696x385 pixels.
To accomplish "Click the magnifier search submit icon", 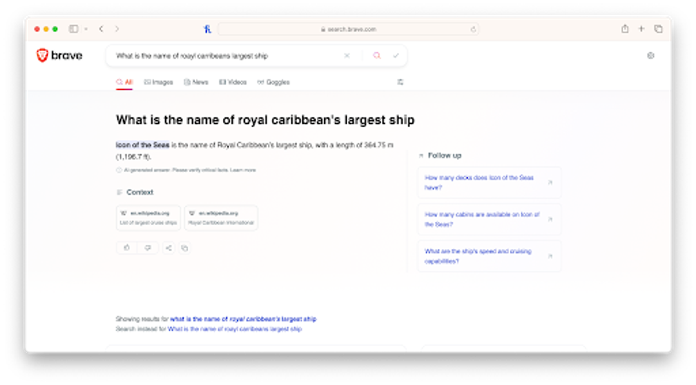I will 376,55.
